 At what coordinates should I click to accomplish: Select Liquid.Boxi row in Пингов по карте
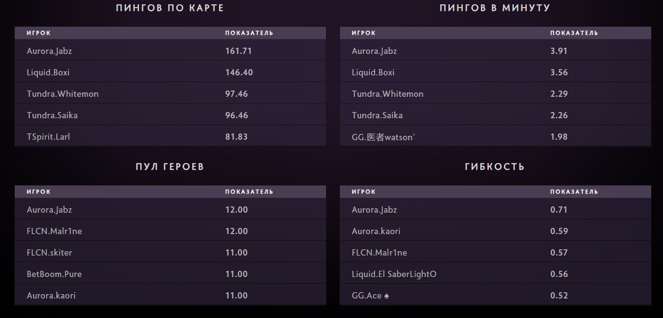(x=48, y=72)
